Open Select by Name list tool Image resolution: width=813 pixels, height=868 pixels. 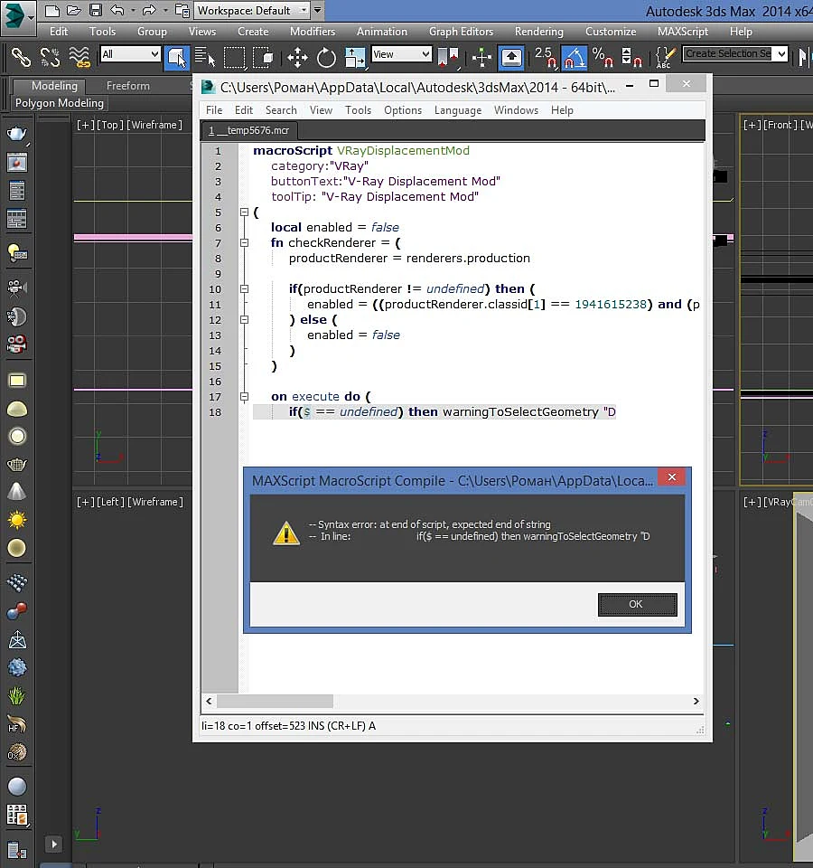click(204, 56)
